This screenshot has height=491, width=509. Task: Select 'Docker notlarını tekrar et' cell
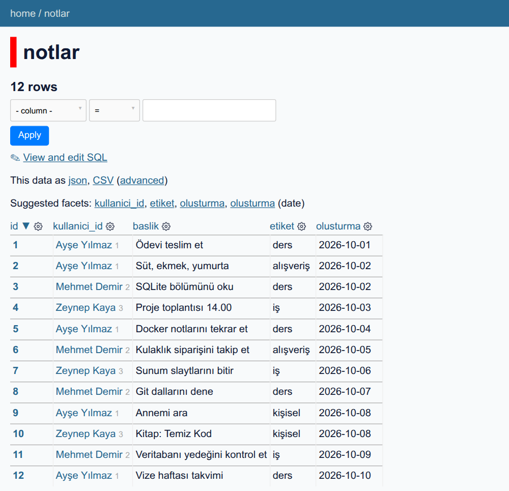tap(201, 329)
